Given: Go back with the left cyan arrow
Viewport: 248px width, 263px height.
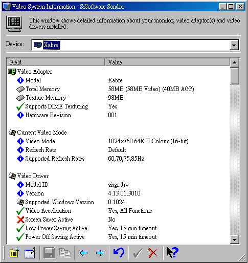Looking at the screenshot, I should [84, 253].
